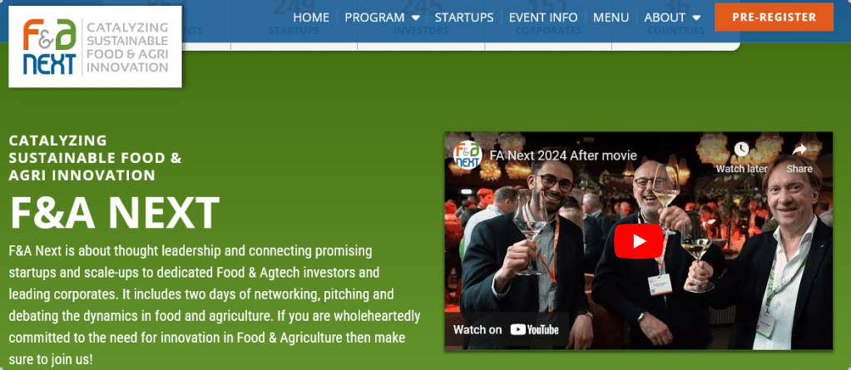Screen dimensions: 851x370
Task: Click the F&A NEXT main heading
Action: coord(115,213)
